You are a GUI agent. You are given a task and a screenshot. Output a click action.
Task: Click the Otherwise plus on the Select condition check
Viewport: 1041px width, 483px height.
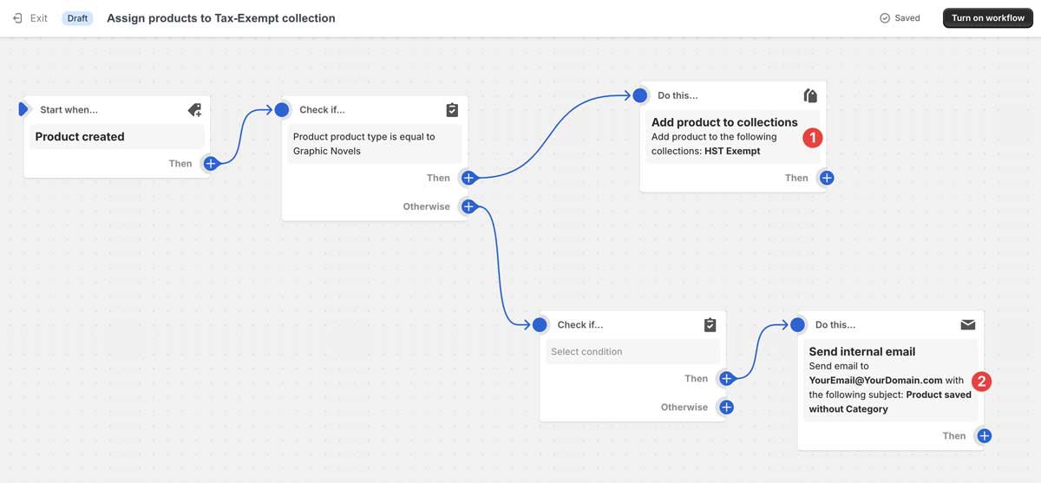click(x=726, y=408)
